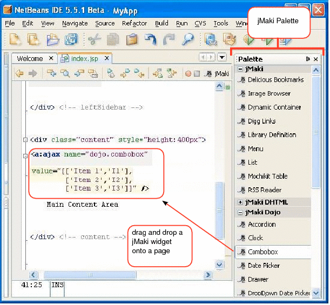Select the Accordion widget in palette

point(273,225)
